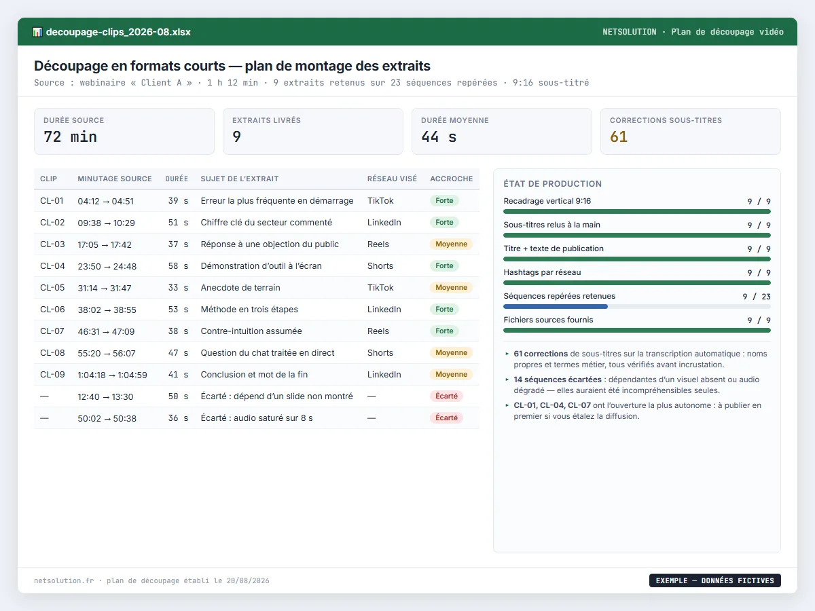This screenshot has height=611, width=815.
Task: Select the decoupage-clips_2026-08.xlsx file name
Action: (118, 32)
